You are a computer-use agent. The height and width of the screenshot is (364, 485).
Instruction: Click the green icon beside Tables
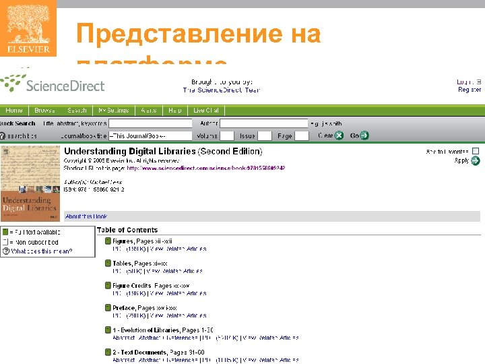[108, 263]
